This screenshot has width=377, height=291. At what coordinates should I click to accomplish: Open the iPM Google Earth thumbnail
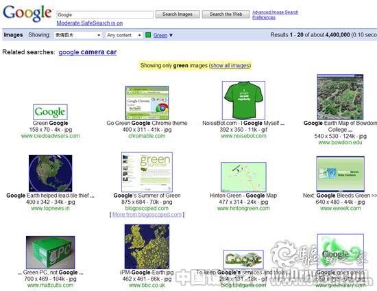[x=147, y=246]
